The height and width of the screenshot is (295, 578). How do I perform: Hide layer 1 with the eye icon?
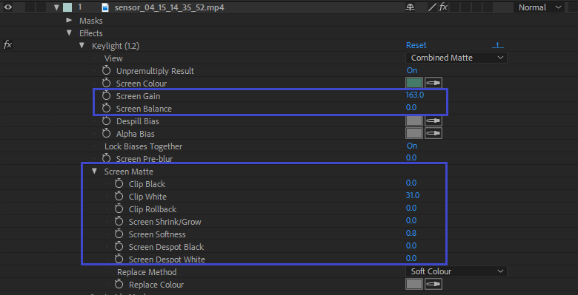click(7, 7)
